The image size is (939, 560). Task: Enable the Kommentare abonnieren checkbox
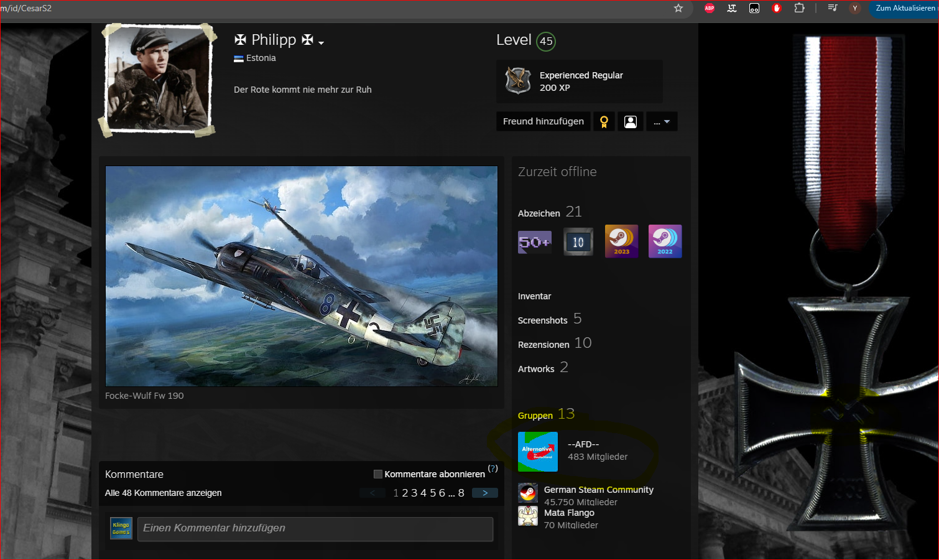click(x=377, y=474)
